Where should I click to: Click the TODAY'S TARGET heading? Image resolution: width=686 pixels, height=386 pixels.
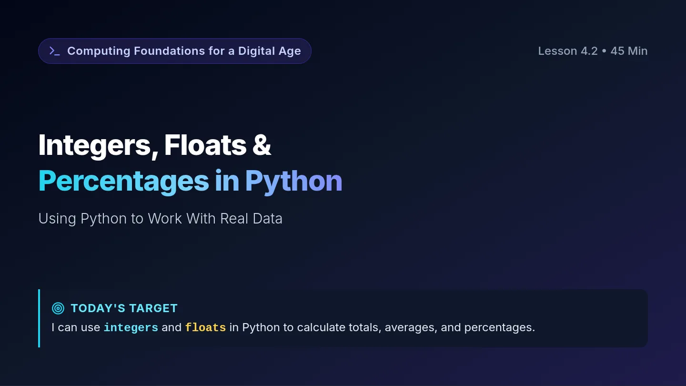pos(124,308)
